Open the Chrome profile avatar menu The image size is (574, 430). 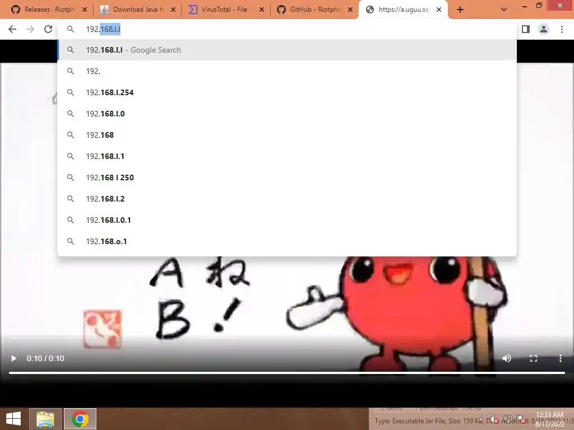coord(544,29)
